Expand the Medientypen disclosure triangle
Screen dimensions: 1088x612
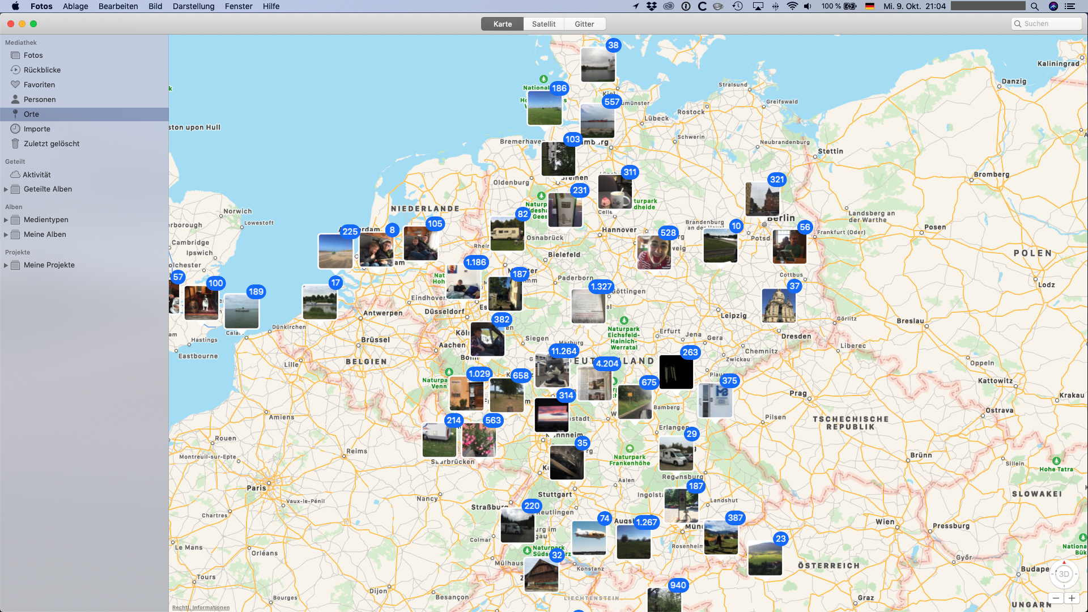tap(6, 220)
